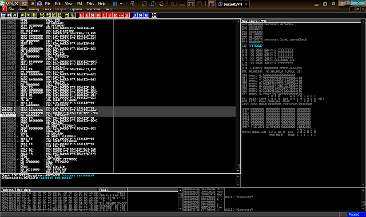Close the SecurityVM tab
This screenshot has width=366, height=217.
[x=246, y=4]
